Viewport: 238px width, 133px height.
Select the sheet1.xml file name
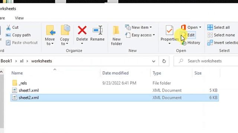tap(29, 90)
